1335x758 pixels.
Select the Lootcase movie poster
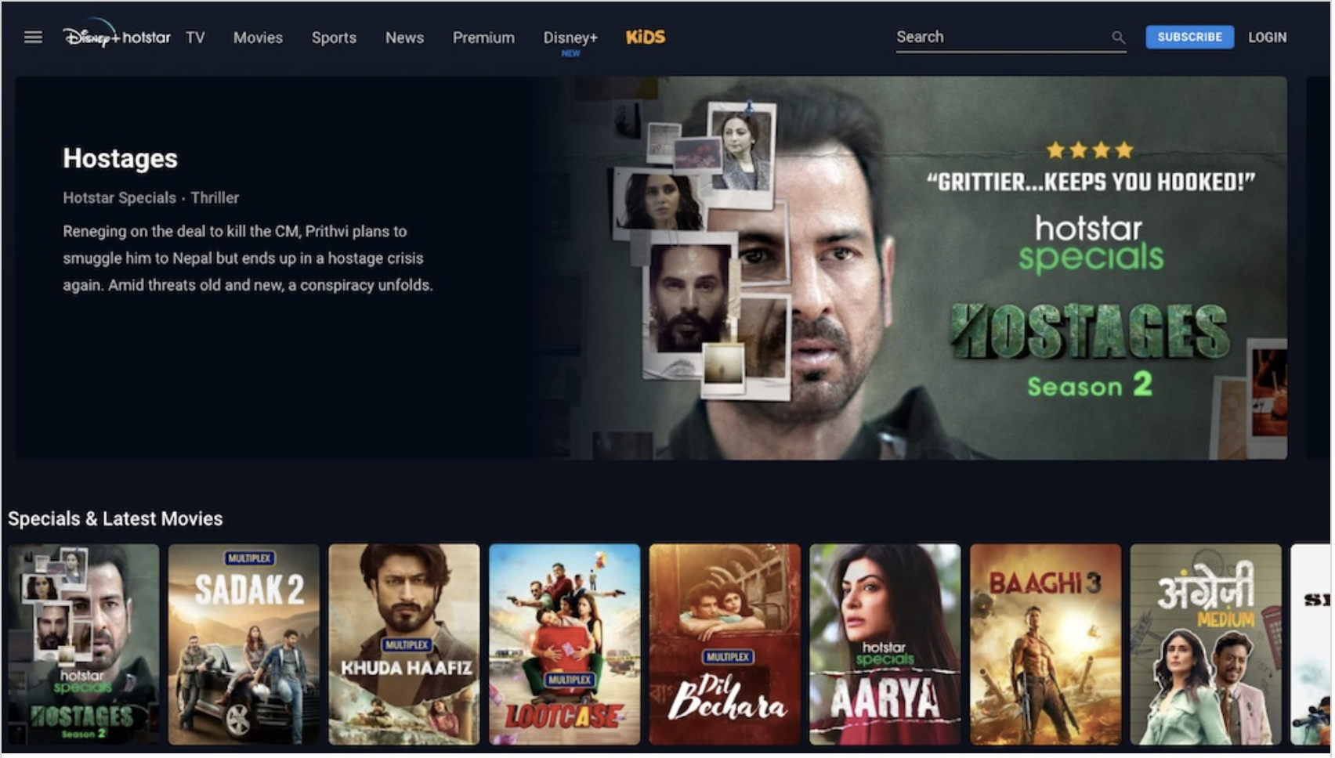564,644
